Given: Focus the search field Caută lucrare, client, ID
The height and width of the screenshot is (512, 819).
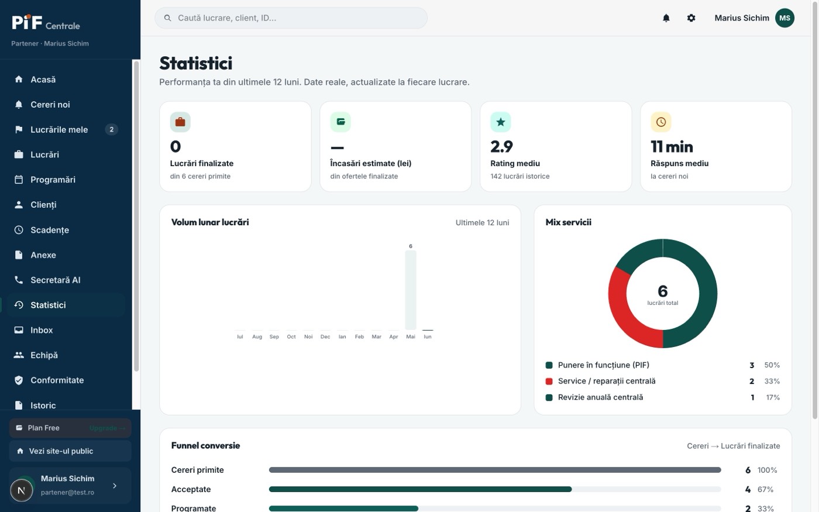Looking at the screenshot, I should coord(291,18).
